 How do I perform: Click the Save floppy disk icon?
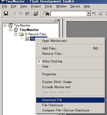[x=6, y=13]
